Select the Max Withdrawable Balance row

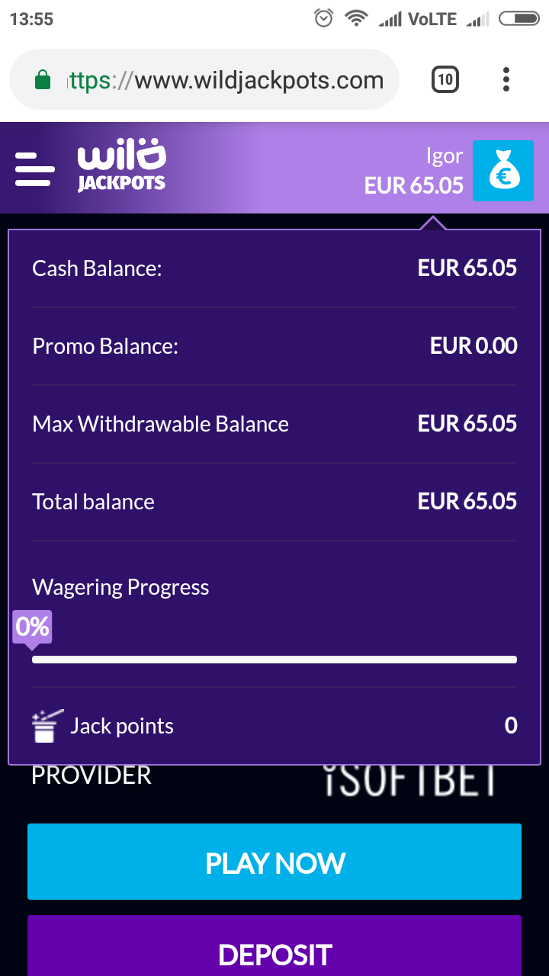click(x=274, y=424)
